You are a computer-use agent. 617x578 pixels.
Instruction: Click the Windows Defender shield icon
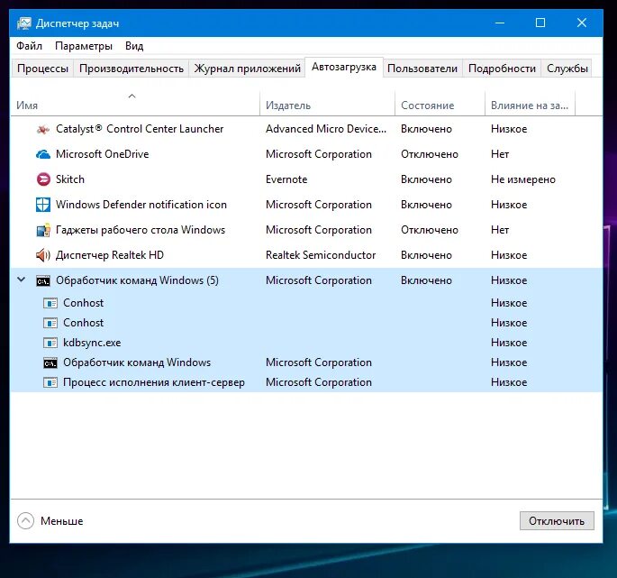click(x=43, y=205)
